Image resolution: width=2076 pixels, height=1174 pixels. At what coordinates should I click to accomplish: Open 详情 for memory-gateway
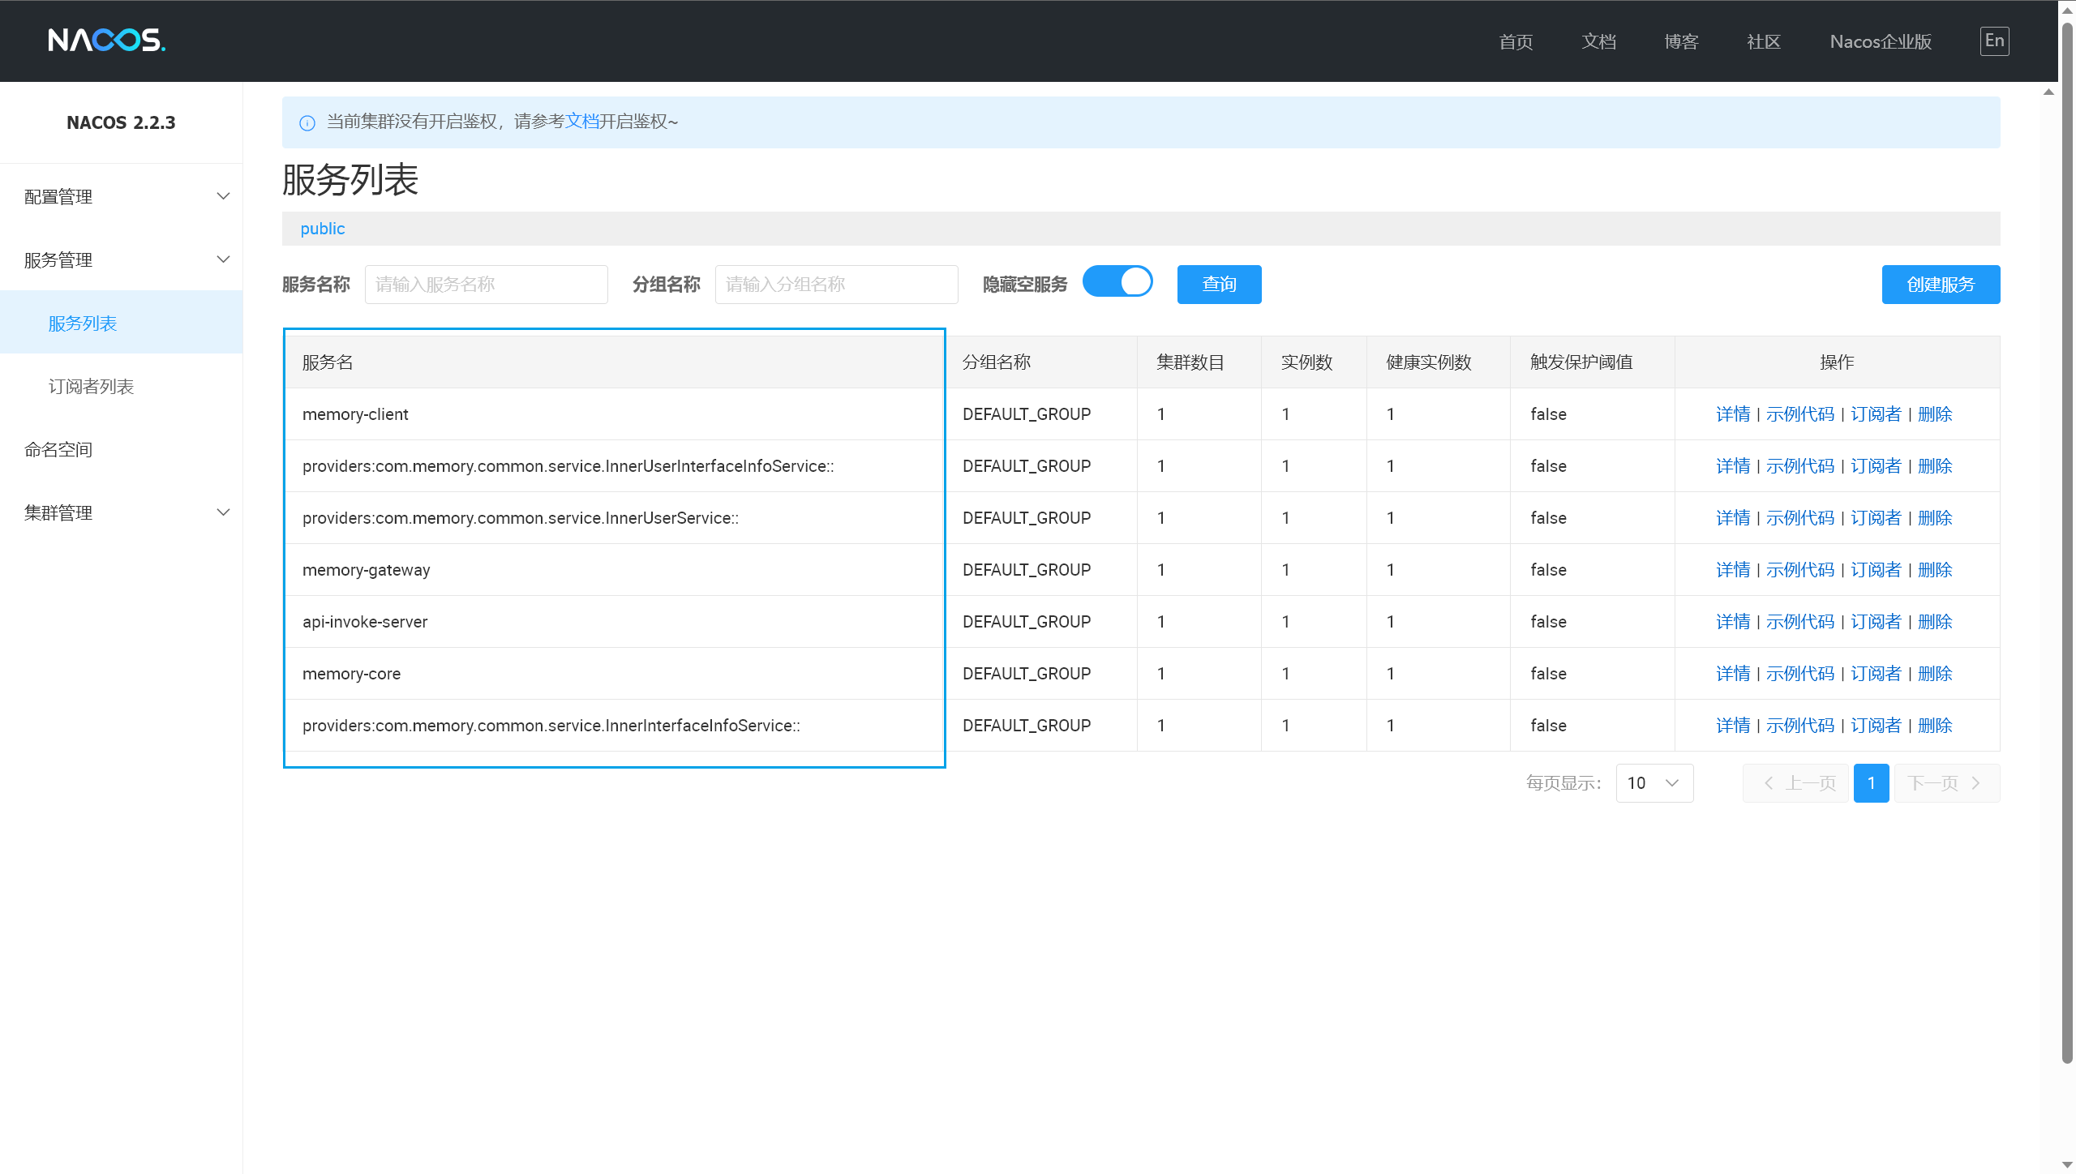click(x=1733, y=570)
